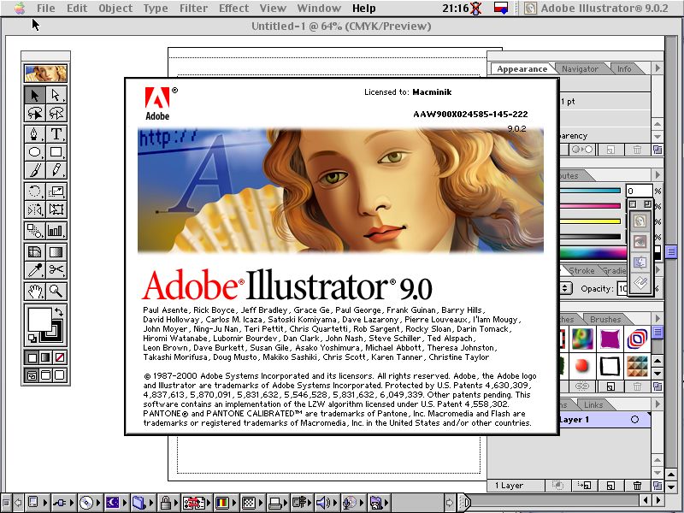The height and width of the screenshot is (513, 684).
Task: Collapse the Control Strip end tab
Action: point(464,502)
